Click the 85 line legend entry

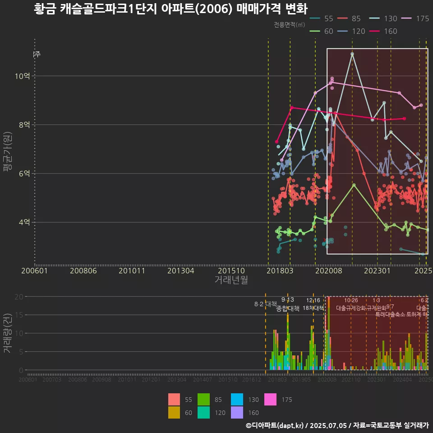pos(349,18)
